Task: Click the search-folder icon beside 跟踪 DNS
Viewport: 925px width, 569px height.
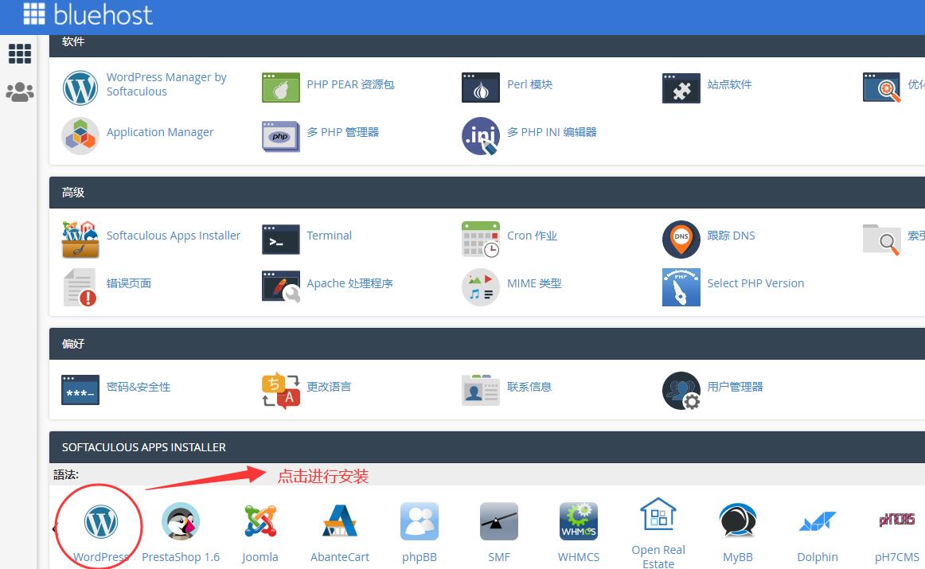Action: 881,240
